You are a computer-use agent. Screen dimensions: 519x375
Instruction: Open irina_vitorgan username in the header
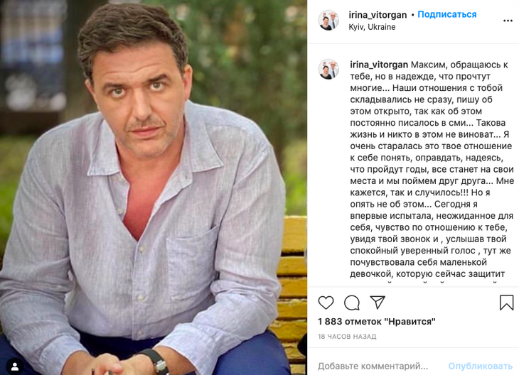pyautogui.click(x=378, y=15)
